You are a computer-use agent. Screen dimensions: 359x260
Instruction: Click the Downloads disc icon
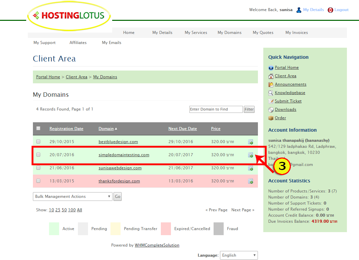(271, 110)
